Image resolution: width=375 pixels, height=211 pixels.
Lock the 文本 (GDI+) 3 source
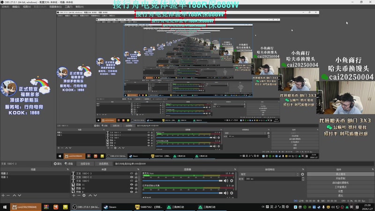click(136, 173)
